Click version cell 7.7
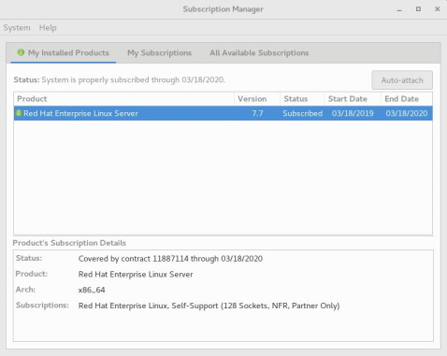Screen dimensions: 447x356 [x=257, y=113]
